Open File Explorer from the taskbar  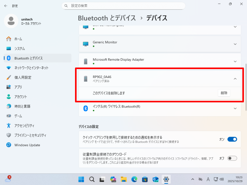[x=124, y=179]
